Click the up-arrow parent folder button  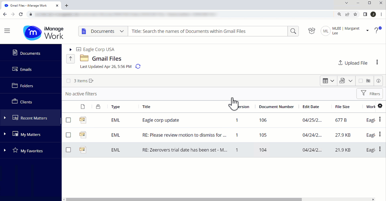(x=70, y=59)
